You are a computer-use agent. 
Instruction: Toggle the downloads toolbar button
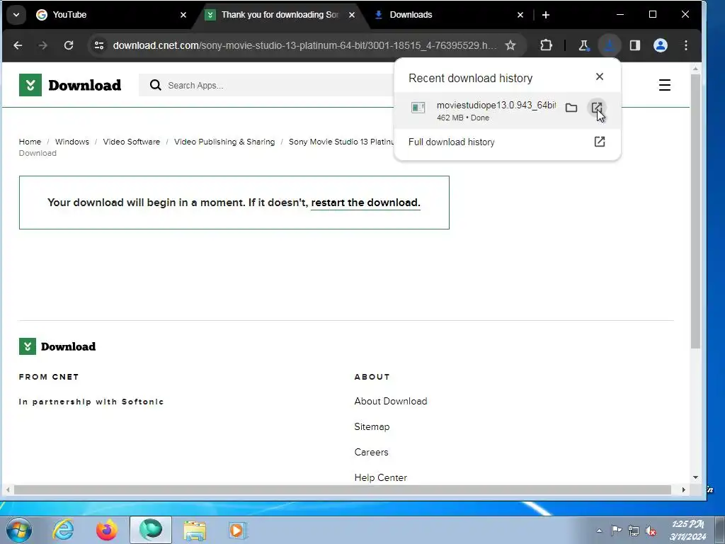point(610,45)
